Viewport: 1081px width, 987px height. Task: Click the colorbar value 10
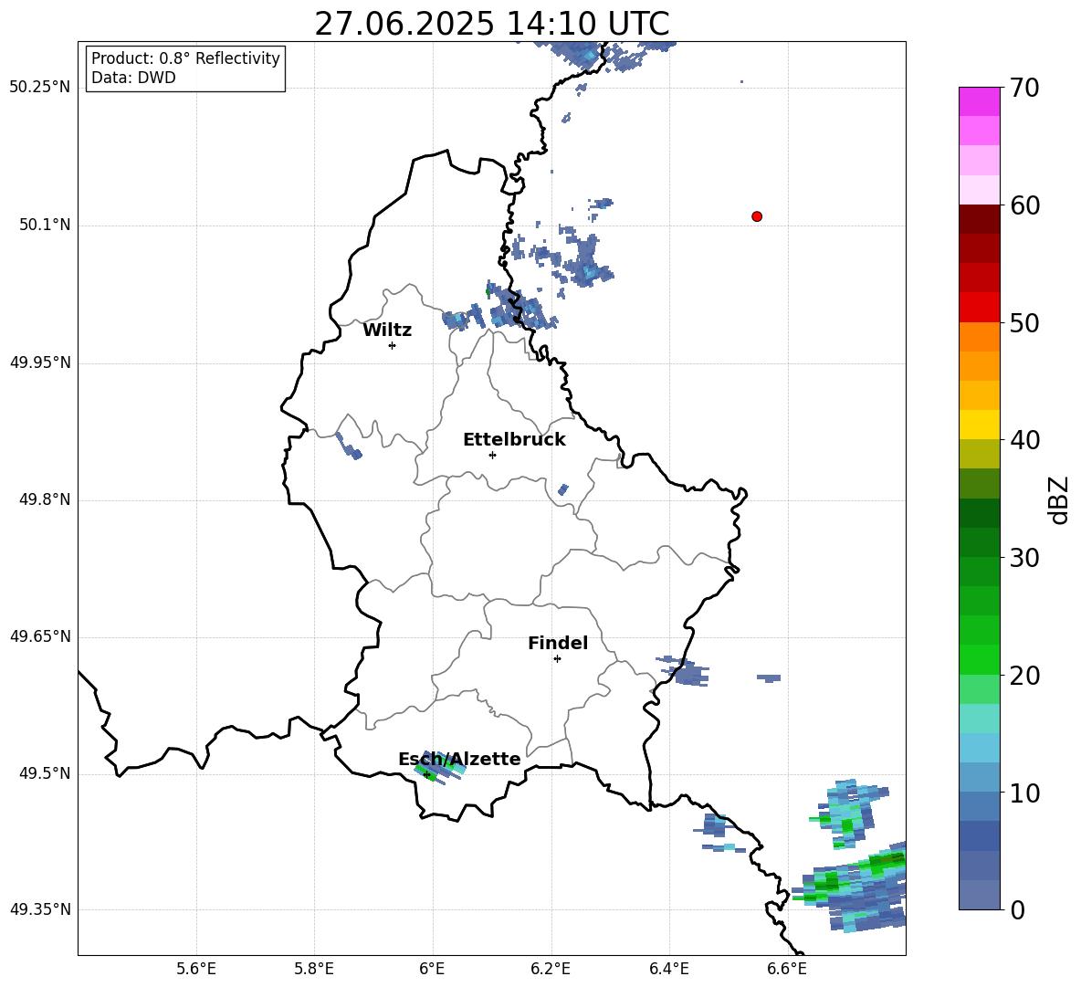[x=1024, y=793]
